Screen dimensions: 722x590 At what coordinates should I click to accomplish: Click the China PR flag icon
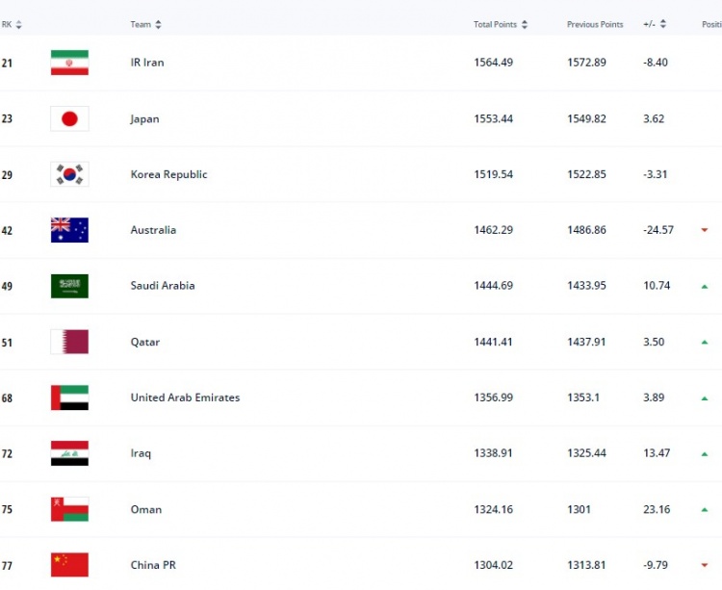tap(69, 565)
